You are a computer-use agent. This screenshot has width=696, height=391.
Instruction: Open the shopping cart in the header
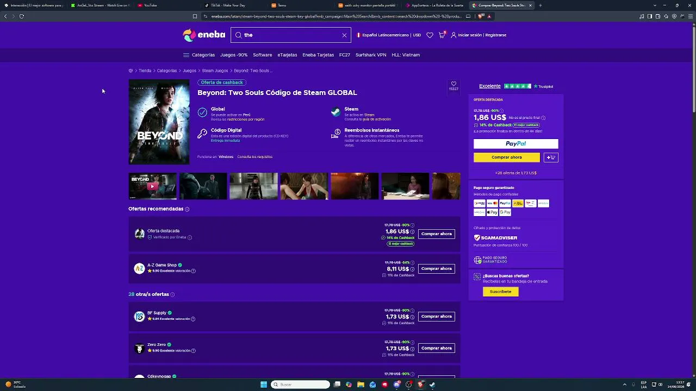(x=442, y=35)
